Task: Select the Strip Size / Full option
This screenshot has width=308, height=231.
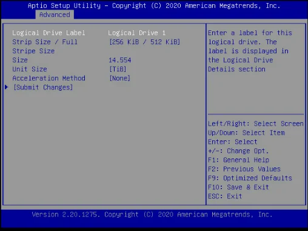Action: 45,42
